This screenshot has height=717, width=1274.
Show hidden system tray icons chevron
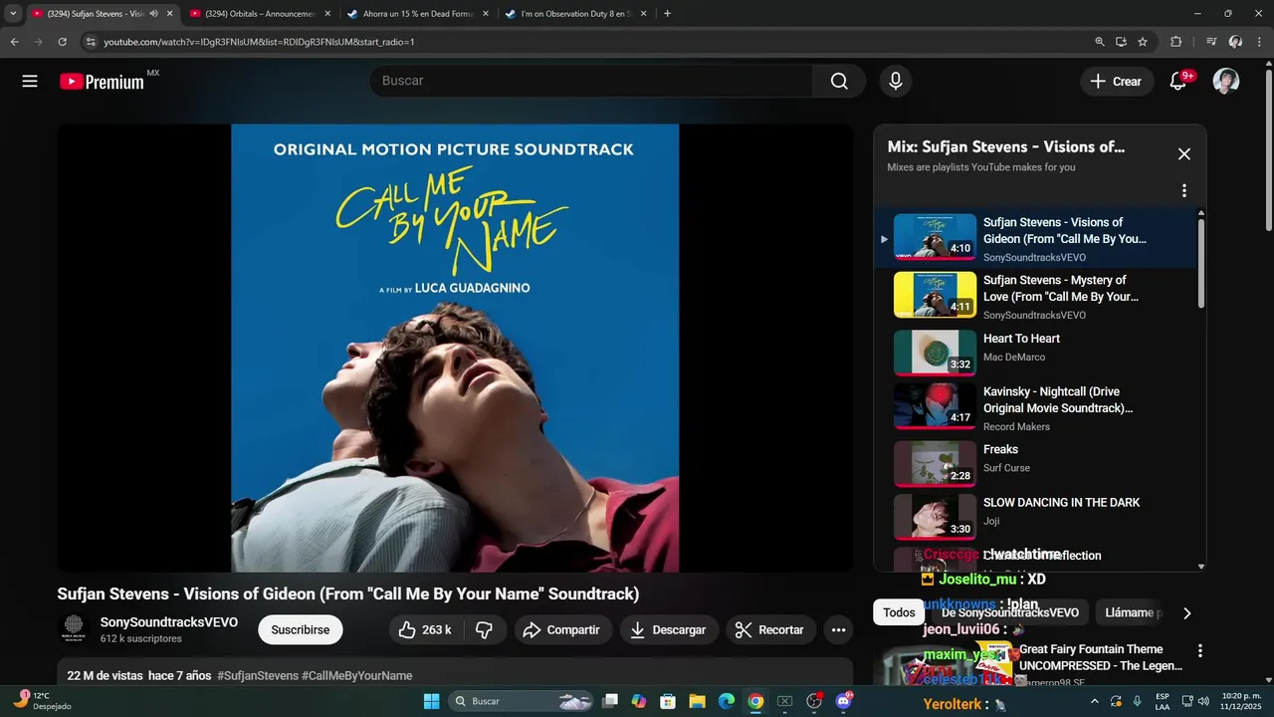(x=1095, y=701)
